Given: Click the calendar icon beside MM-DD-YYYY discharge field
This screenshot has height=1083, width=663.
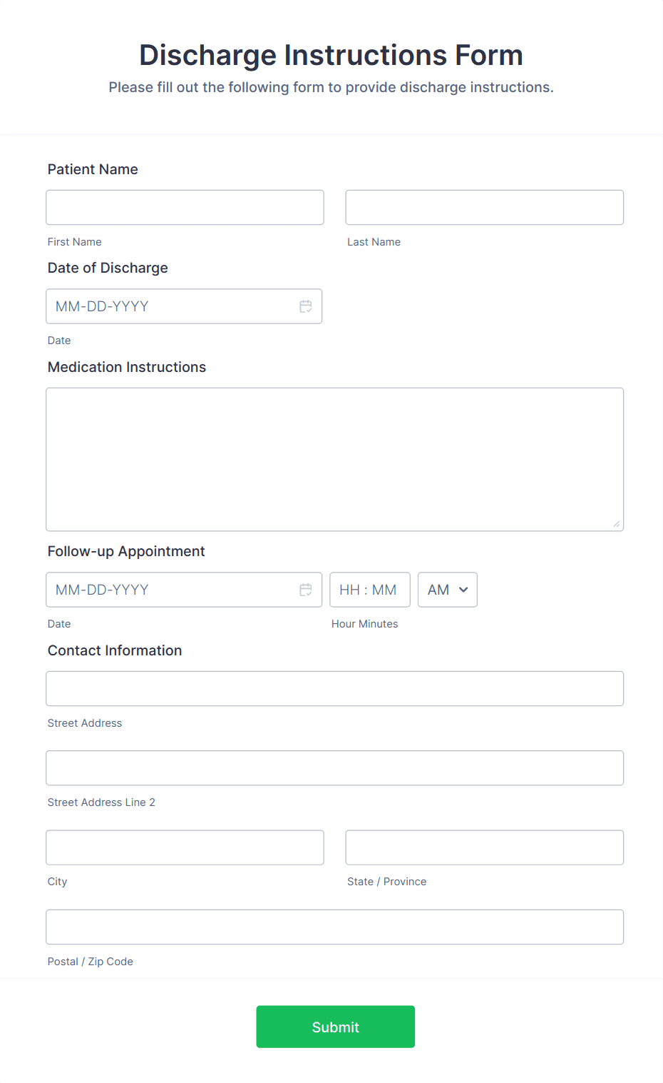Looking at the screenshot, I should pyautogui.click(x=306, y=306).
